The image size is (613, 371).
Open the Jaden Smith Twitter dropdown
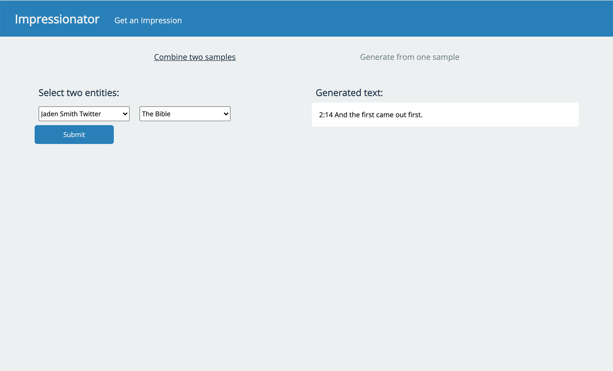(x=84, y=114)
